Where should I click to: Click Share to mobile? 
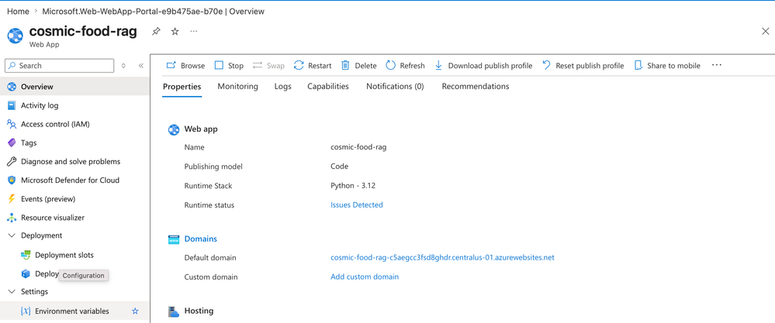coord(667,66)
